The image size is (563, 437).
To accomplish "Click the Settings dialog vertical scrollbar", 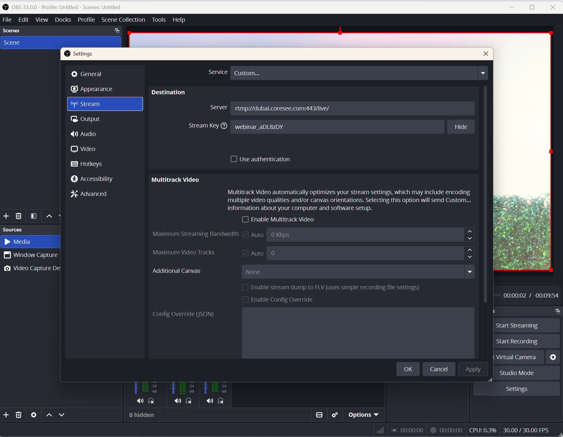I will point(485,194).
